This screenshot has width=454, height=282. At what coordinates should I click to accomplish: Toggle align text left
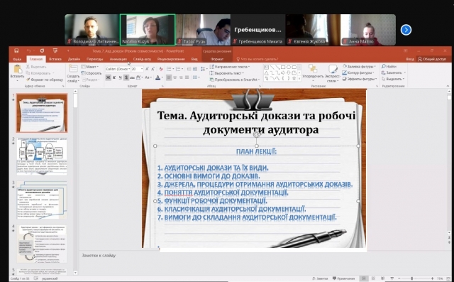pyautogui.click(x=169, y=77)
